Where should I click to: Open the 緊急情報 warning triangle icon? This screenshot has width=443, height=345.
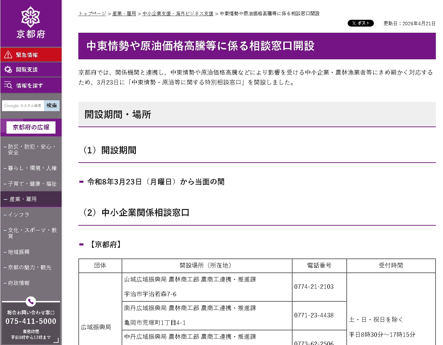point(8,55)
